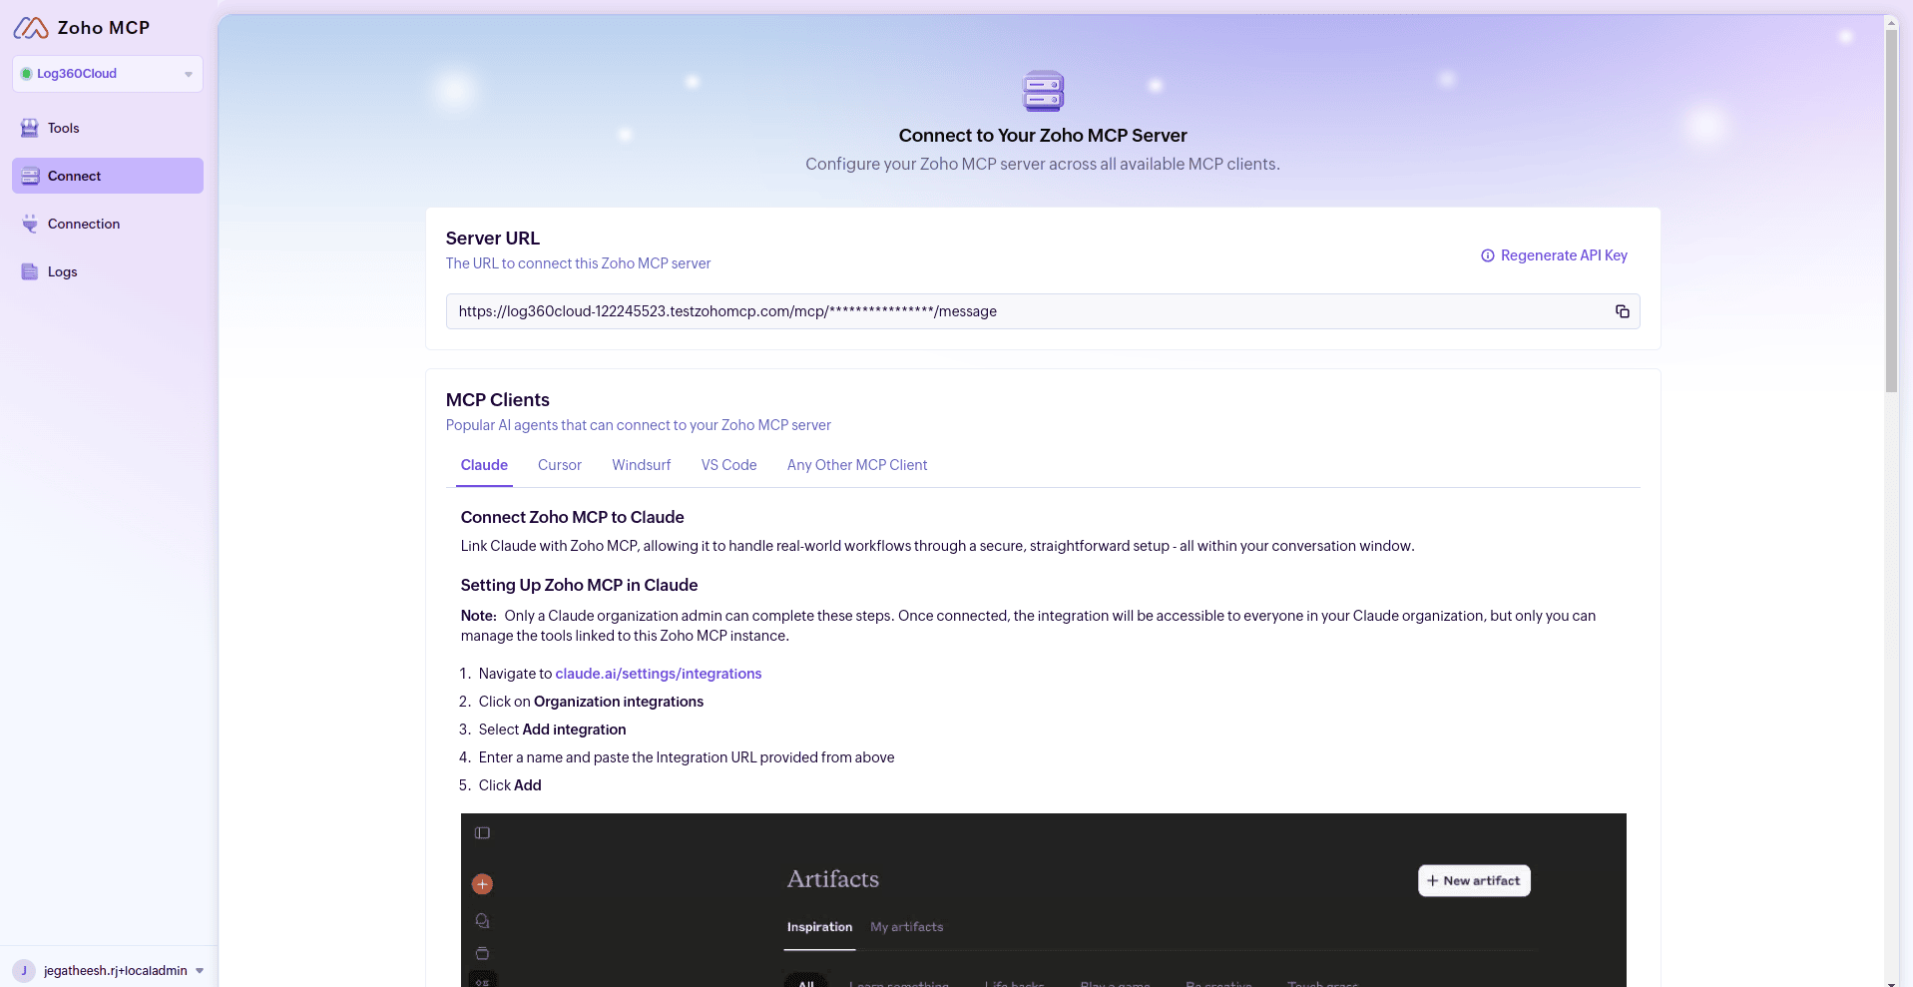Screen dimensions: 1913x987
Task: Click the Claude Artifacts screenshot preview
Action: coord(1043,900)
